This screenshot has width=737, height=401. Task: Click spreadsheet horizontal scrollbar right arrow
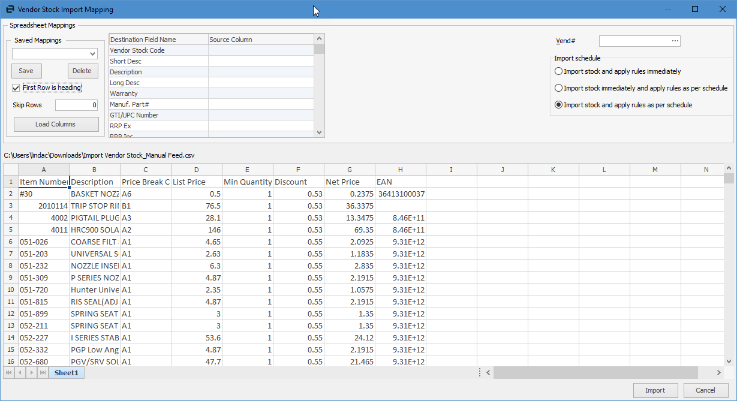pos(718,373)
